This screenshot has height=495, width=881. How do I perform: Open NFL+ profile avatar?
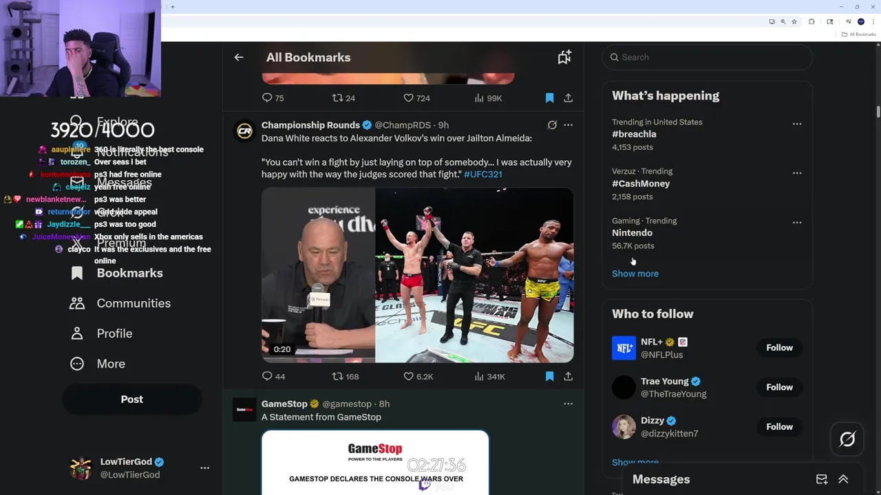click(x=624, y=348)
